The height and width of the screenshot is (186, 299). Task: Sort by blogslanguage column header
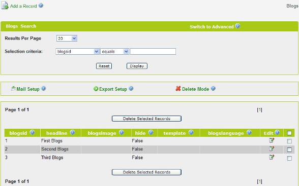pyautogui.click(x=226, y=133)
